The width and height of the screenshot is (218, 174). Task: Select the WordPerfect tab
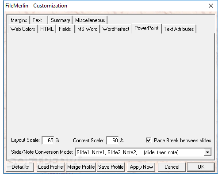pos(116,29)
